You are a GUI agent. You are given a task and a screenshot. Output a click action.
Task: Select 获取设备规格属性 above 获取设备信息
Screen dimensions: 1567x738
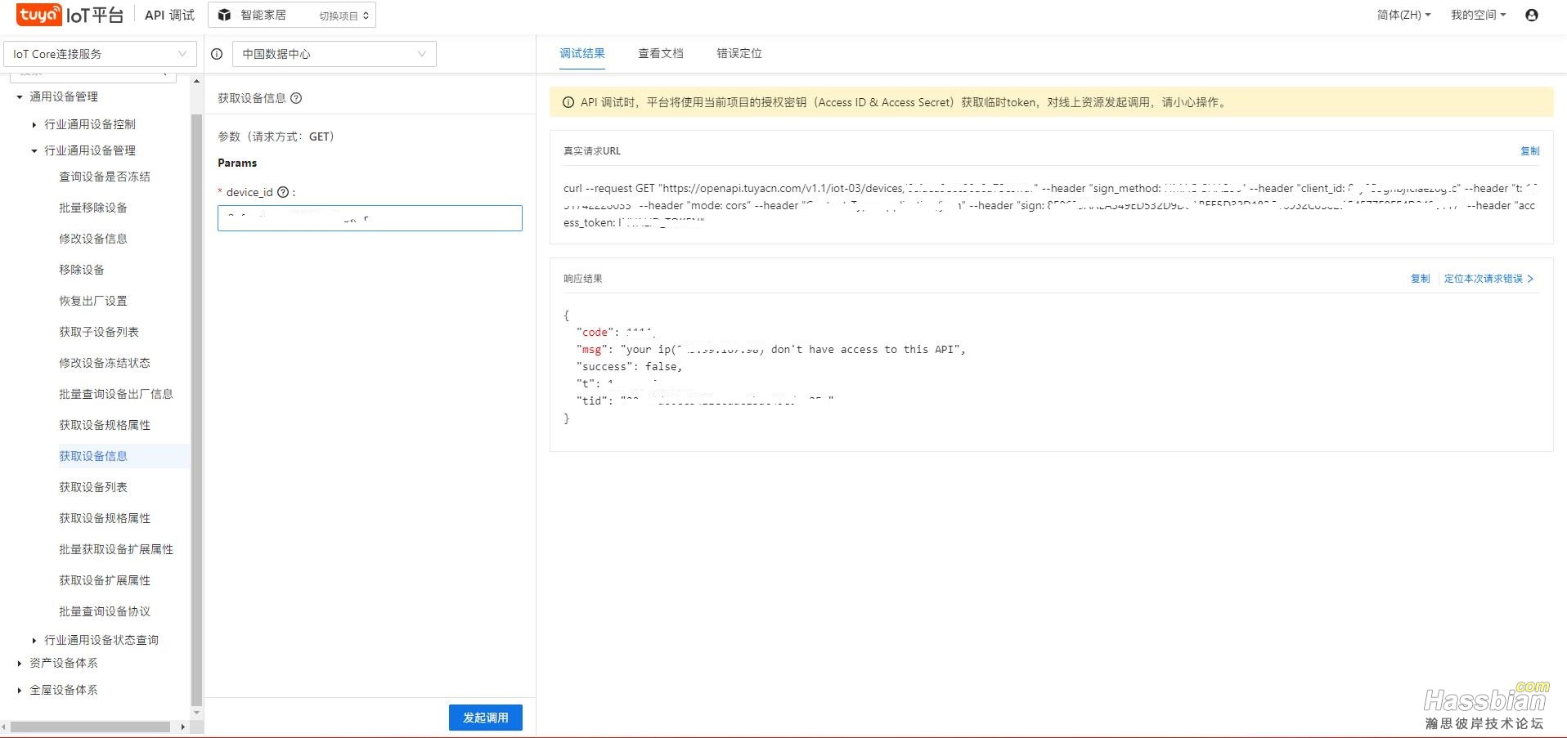(x=105, y=425)
